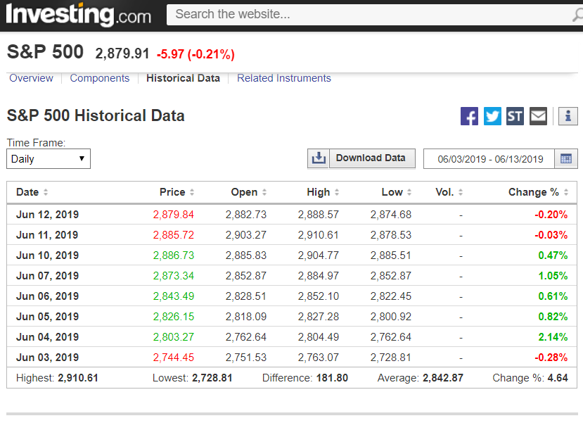The width and height of the screenshot is (583, 423).
Task: Go to the Overview tab
Action: click(31, 78)
